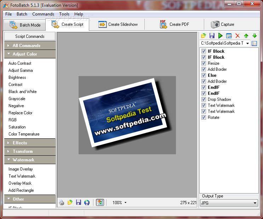Select the Create Script tab
The height and width of the screenshot is (219, 263).
point(67,24)
